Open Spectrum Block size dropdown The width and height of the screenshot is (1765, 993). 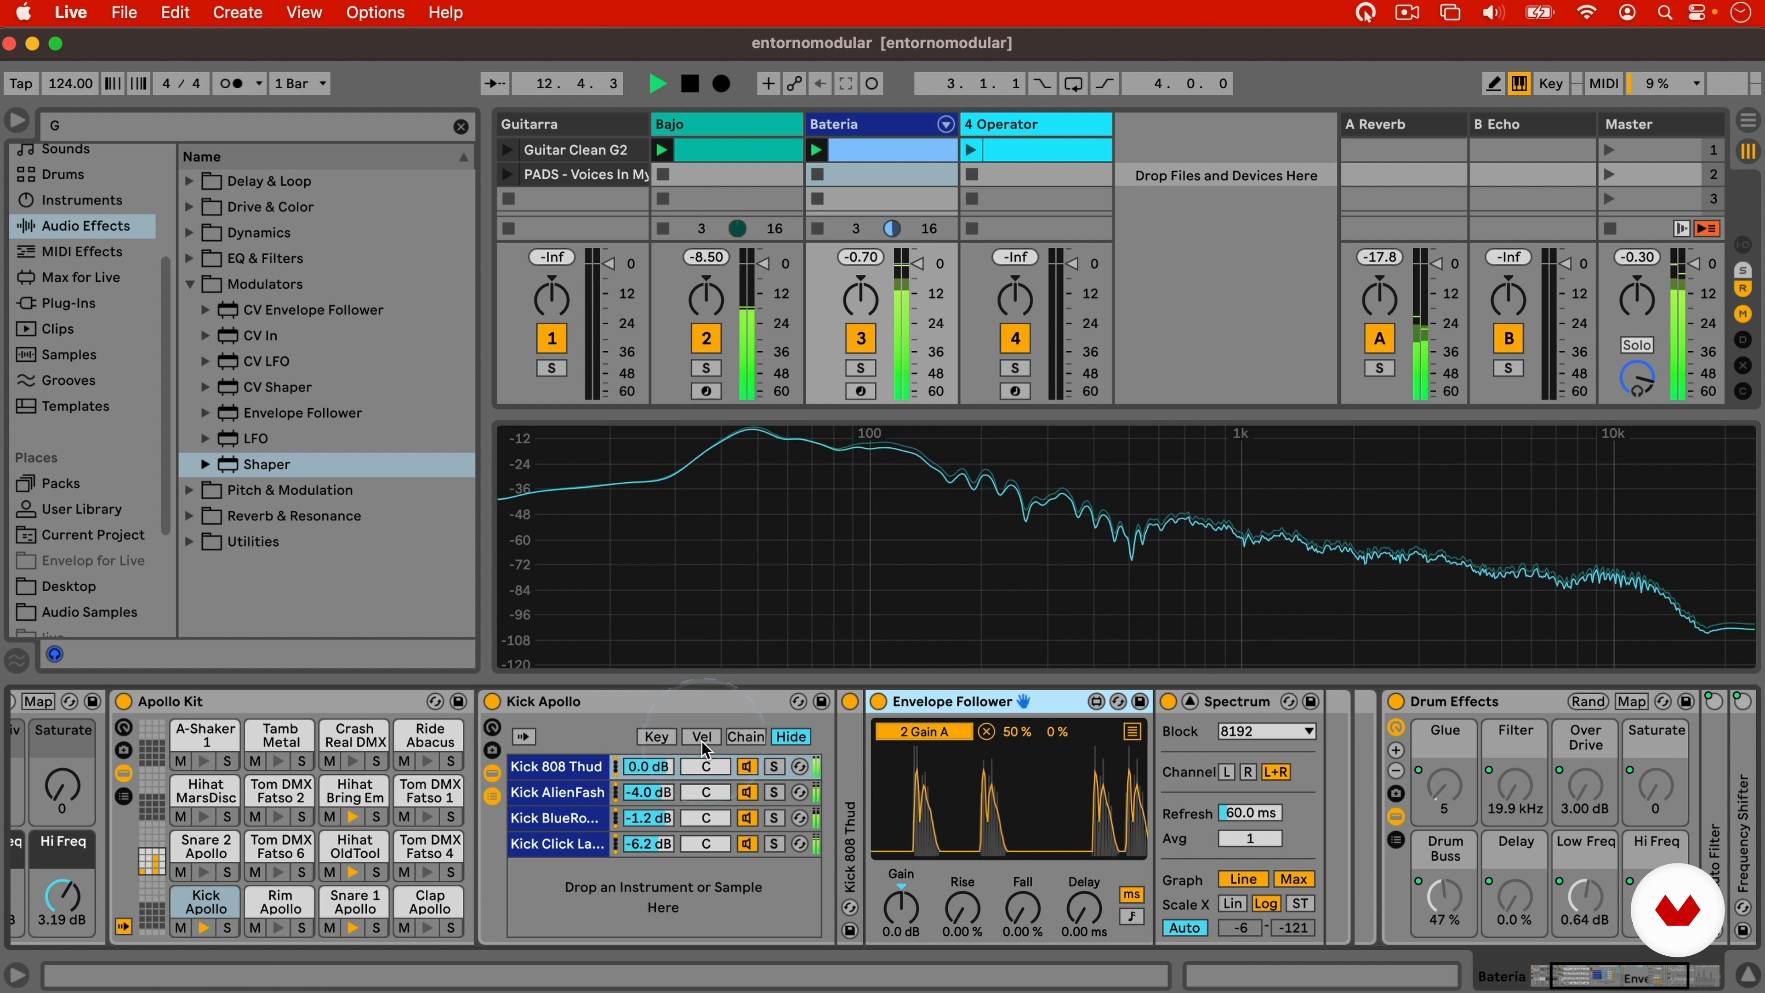1266,731
